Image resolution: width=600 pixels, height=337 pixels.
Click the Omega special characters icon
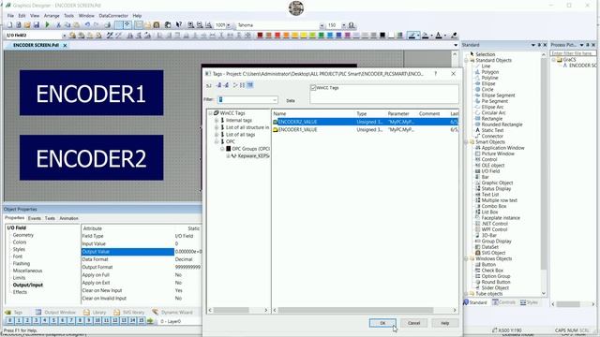click(x=352, y=25)
